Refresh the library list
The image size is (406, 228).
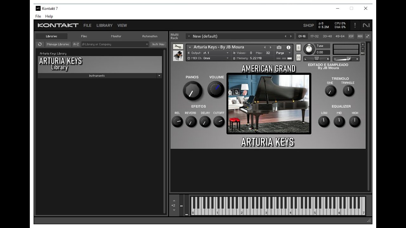(40, 44)
